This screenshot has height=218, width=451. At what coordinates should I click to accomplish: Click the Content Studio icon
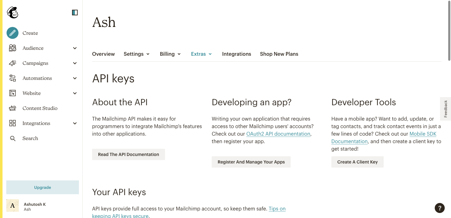[x=13, y=108]
